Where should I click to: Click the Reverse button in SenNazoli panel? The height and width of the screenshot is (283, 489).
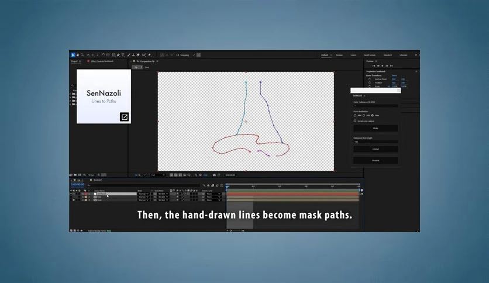(376, 160)
